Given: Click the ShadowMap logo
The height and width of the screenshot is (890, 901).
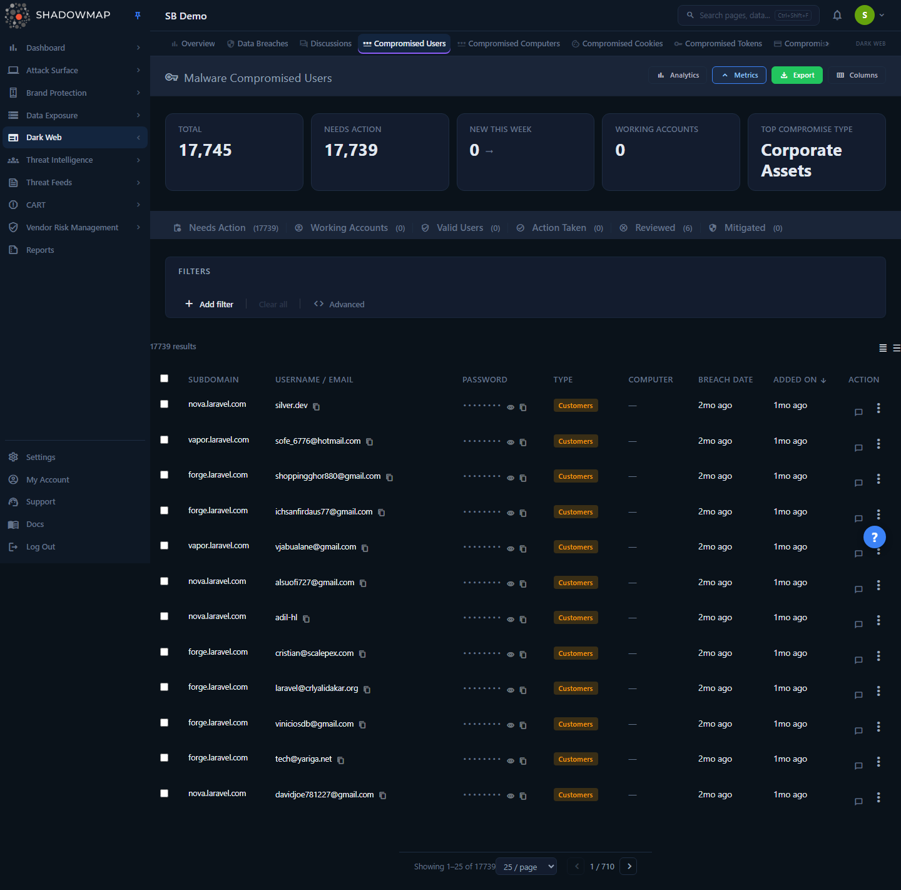Looking at the screenshot, I should 58,15.
